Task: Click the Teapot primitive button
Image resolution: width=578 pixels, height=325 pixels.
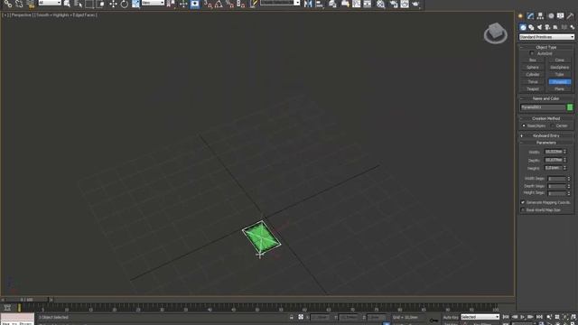Action: [532, 88]
